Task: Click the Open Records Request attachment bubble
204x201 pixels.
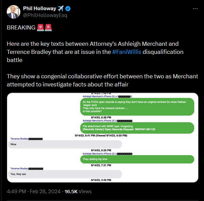Action: tap(137, 127)
